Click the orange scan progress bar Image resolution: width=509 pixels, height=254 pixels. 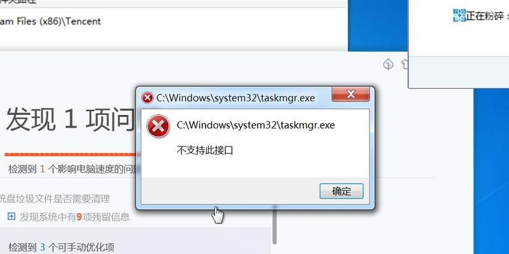coord(70,154)
